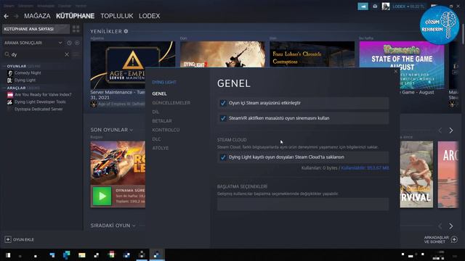Click the teal announcements button in header
The width and height of the screenshot is (465, 261).
363,7
